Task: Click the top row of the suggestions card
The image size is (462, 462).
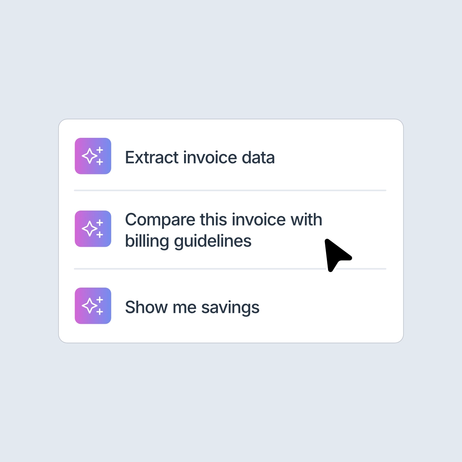Action: 230,156
